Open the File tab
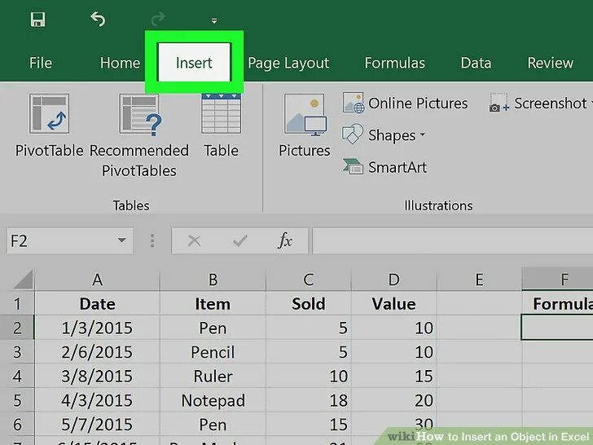The image size is (593, 445). 41,63
